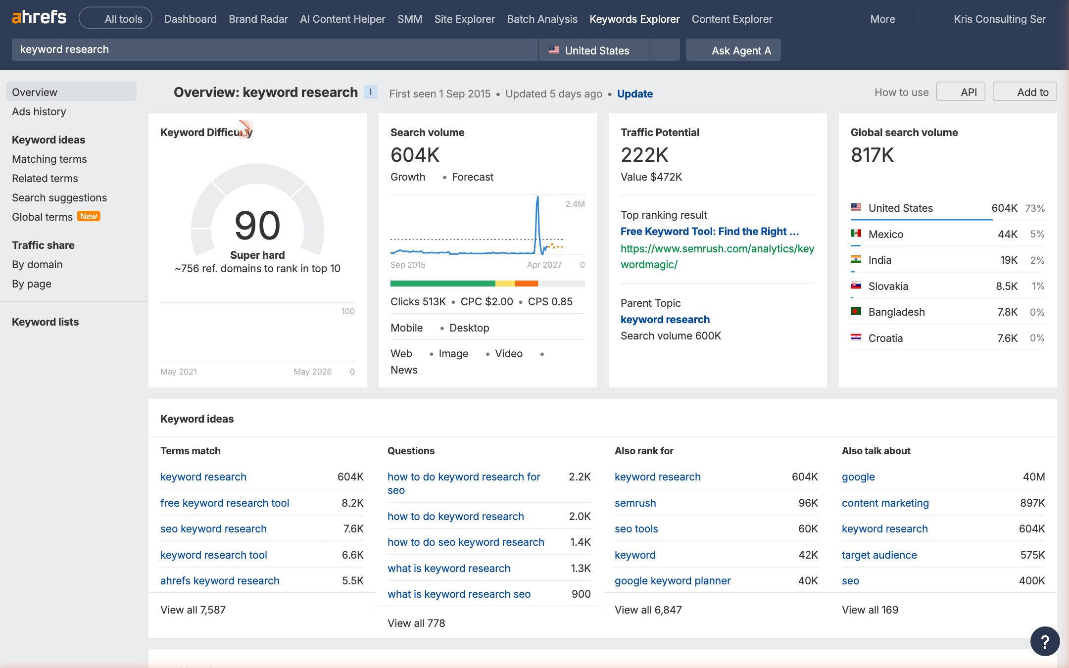Click View all 778 questions
This screenshot has width=1069, height=668.
(416, 623)
